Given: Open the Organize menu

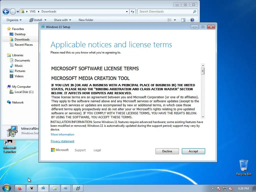Looking at the screenshot, I should [x=14, y=20].
